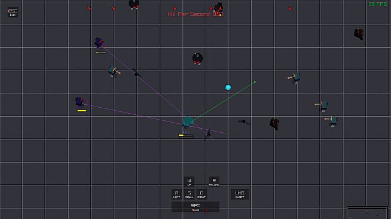Click the SPC SLOW spacebar hint
Viewport: 391px width, 219px height.
click(x=195, y=207)
